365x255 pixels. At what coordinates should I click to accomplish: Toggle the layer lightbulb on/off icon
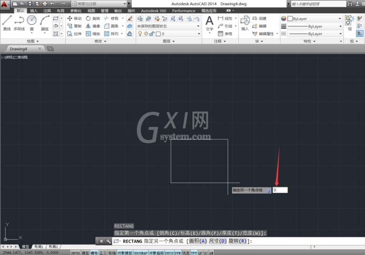click(140, 34)
